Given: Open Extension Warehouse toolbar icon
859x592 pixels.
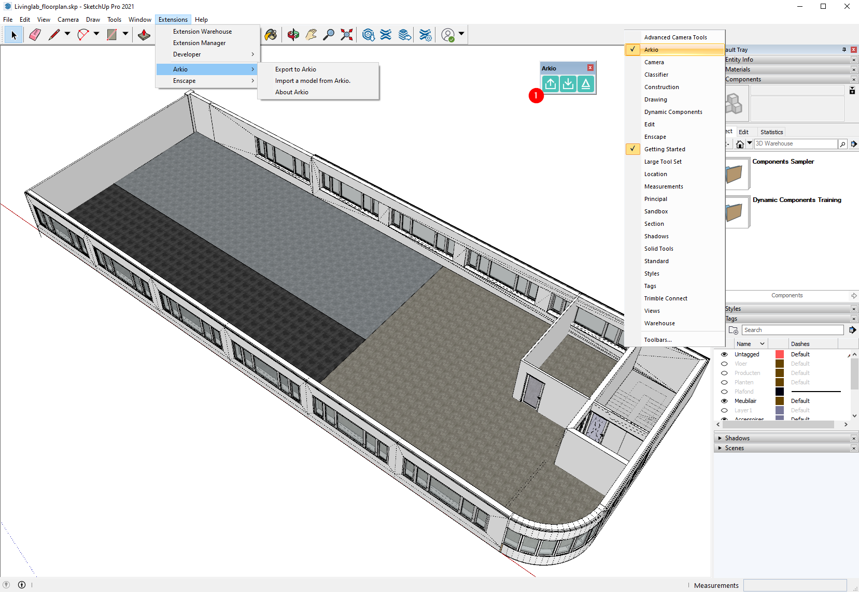Looking at the screenshot, I should 386,35.
